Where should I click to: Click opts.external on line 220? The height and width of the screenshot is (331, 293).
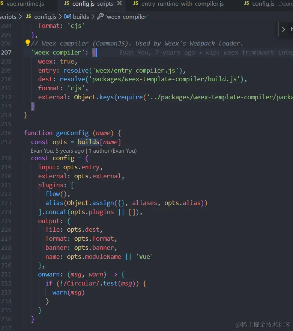click(x=98, y=176)
